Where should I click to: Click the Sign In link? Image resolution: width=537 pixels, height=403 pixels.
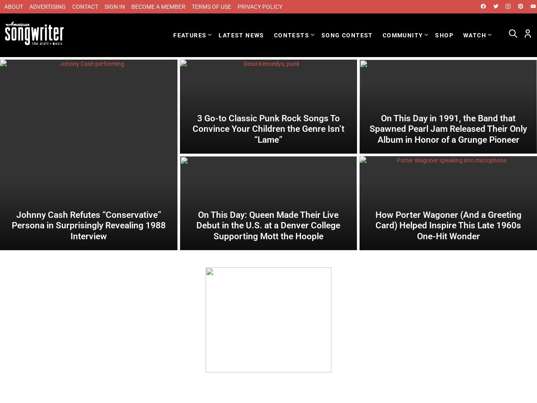pyautogui.click(x=115, y=7)
